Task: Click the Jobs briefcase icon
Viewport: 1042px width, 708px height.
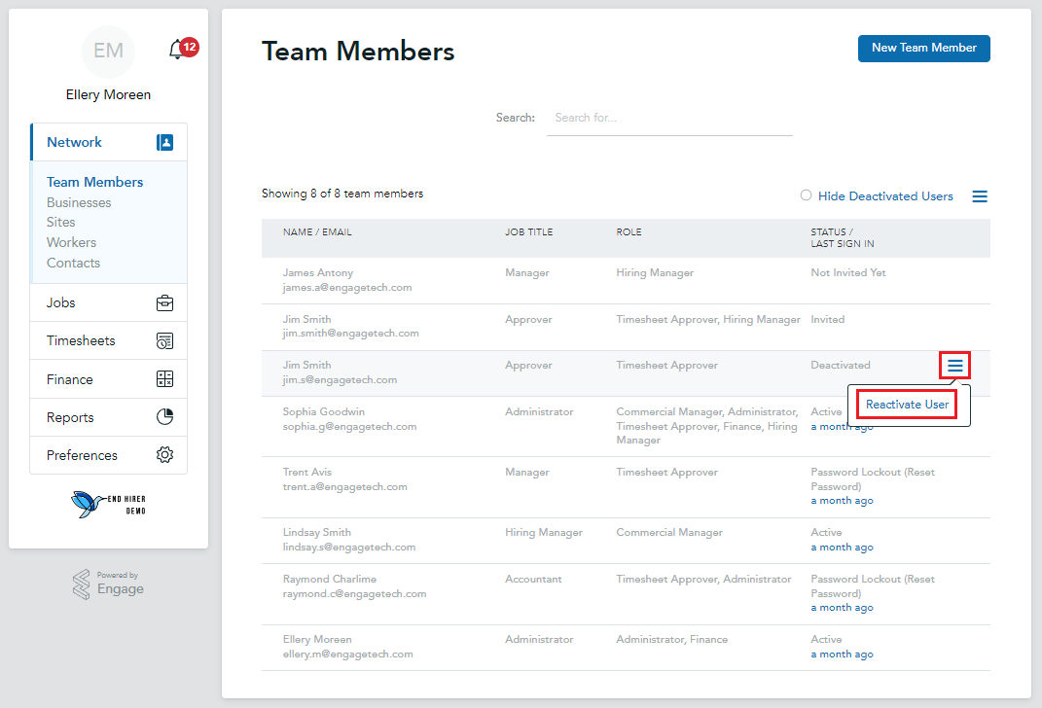Action: (x=164, y=302)
